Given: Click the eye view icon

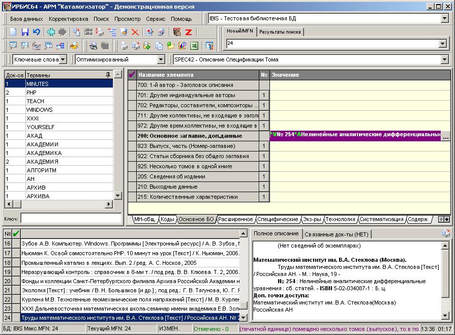Looking at the screenshot, I should pos(94,46).
